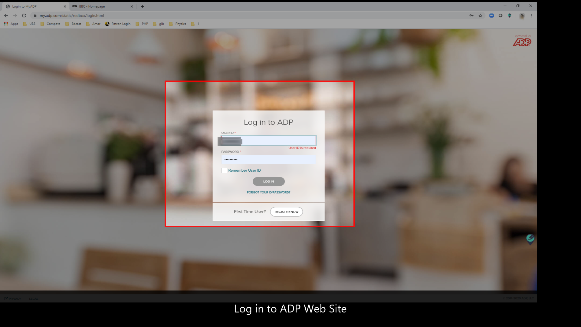Click the browser forward arrow
Image resolution: width=581 pixels, height=327 pixels.
coord(15,15)
